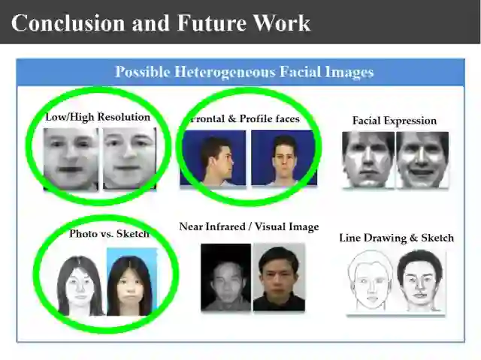Select the frontal face on blue background
This screenshot has height=360, width=481.
284,158
